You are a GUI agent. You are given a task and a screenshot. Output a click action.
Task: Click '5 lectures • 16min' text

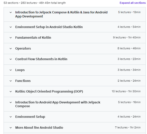tap(129, 102)
